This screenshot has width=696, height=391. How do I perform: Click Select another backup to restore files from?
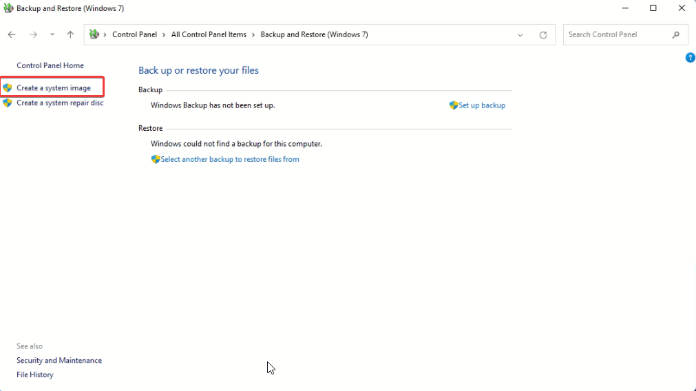[230, 159]
